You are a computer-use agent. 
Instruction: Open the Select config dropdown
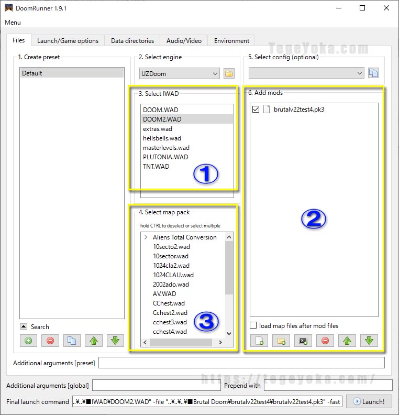[306, 73]
